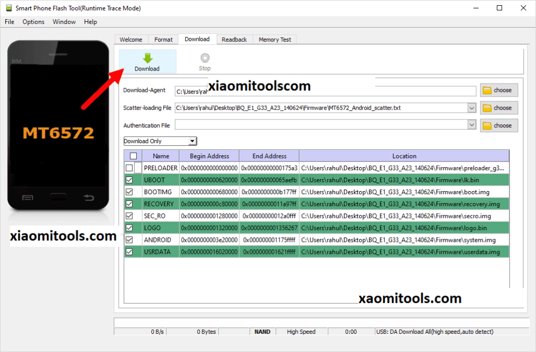This screenshot has width=536, height=352.
Task: Click the phone back arrow on MT6572 image
Action: [90, 198]
